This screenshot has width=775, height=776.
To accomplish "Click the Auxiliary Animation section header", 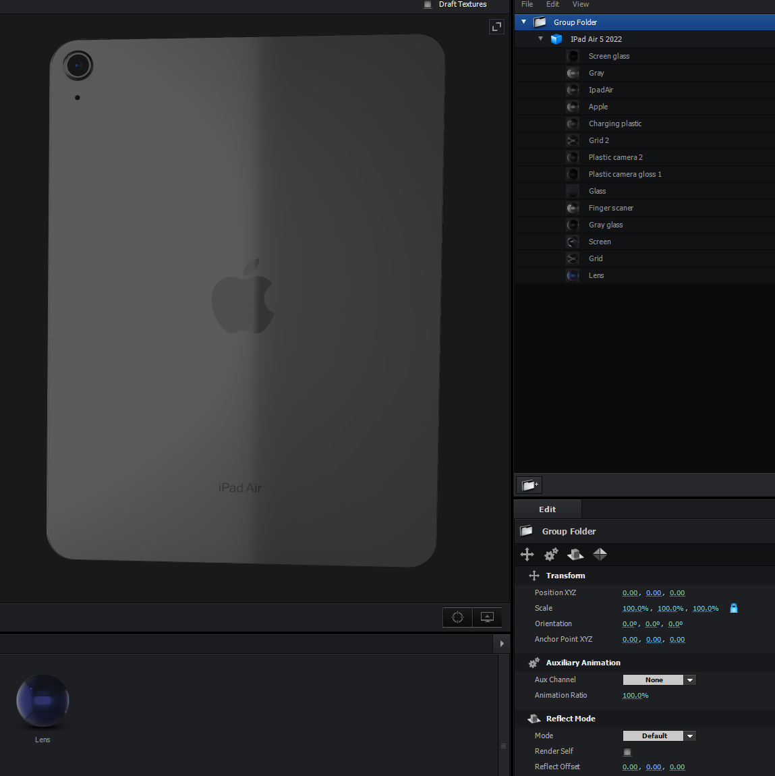I will coord(644,663).
